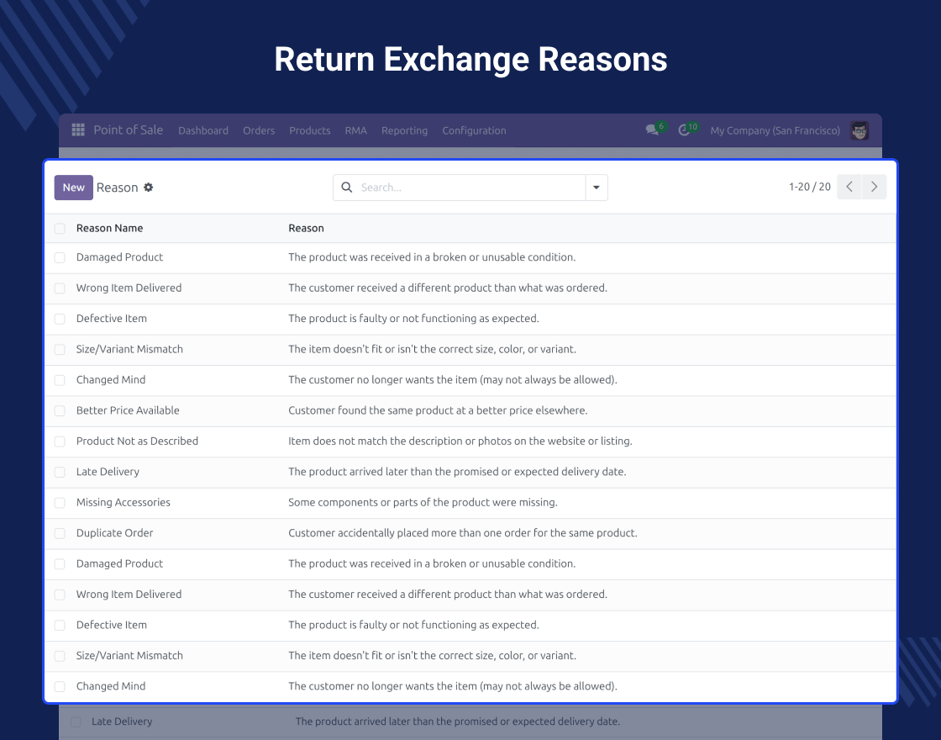Click the search magnifier icon
This screenshot has width=941, height=740.
[x=347, y=188]
